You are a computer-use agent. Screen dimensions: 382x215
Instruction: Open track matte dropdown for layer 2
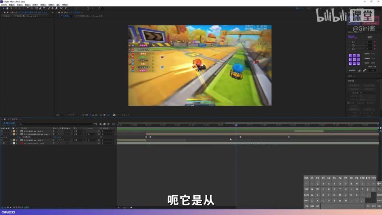click(x=91, y=134)
